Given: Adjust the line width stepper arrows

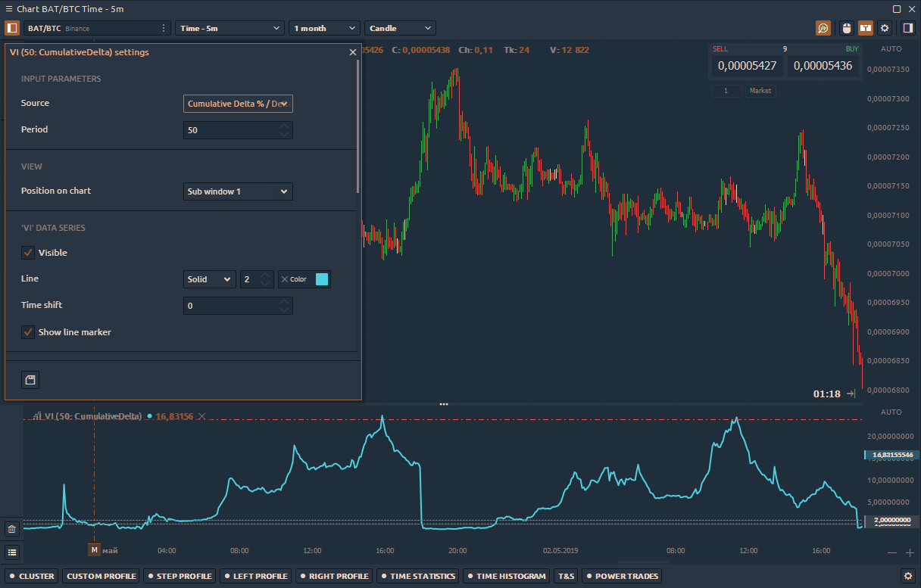Looking at the screenshot, I should pos(266,279).
